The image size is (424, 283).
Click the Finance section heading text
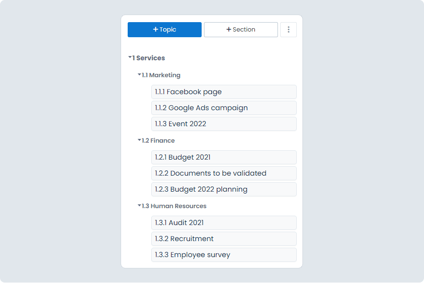point(163,140)
